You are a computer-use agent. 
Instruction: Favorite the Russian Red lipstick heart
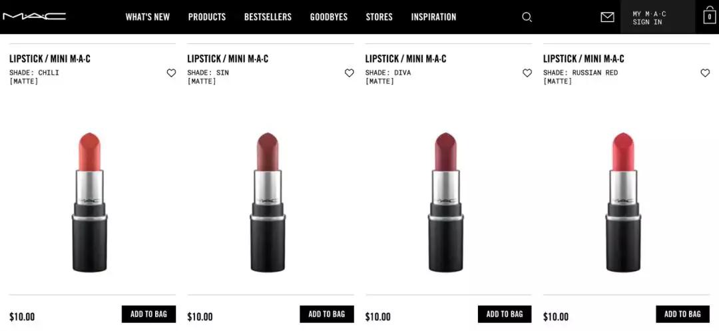[705, 73]
